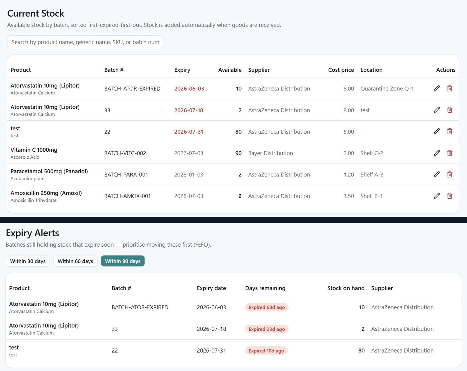
Task: Click the Available column header
Action: 230,70
